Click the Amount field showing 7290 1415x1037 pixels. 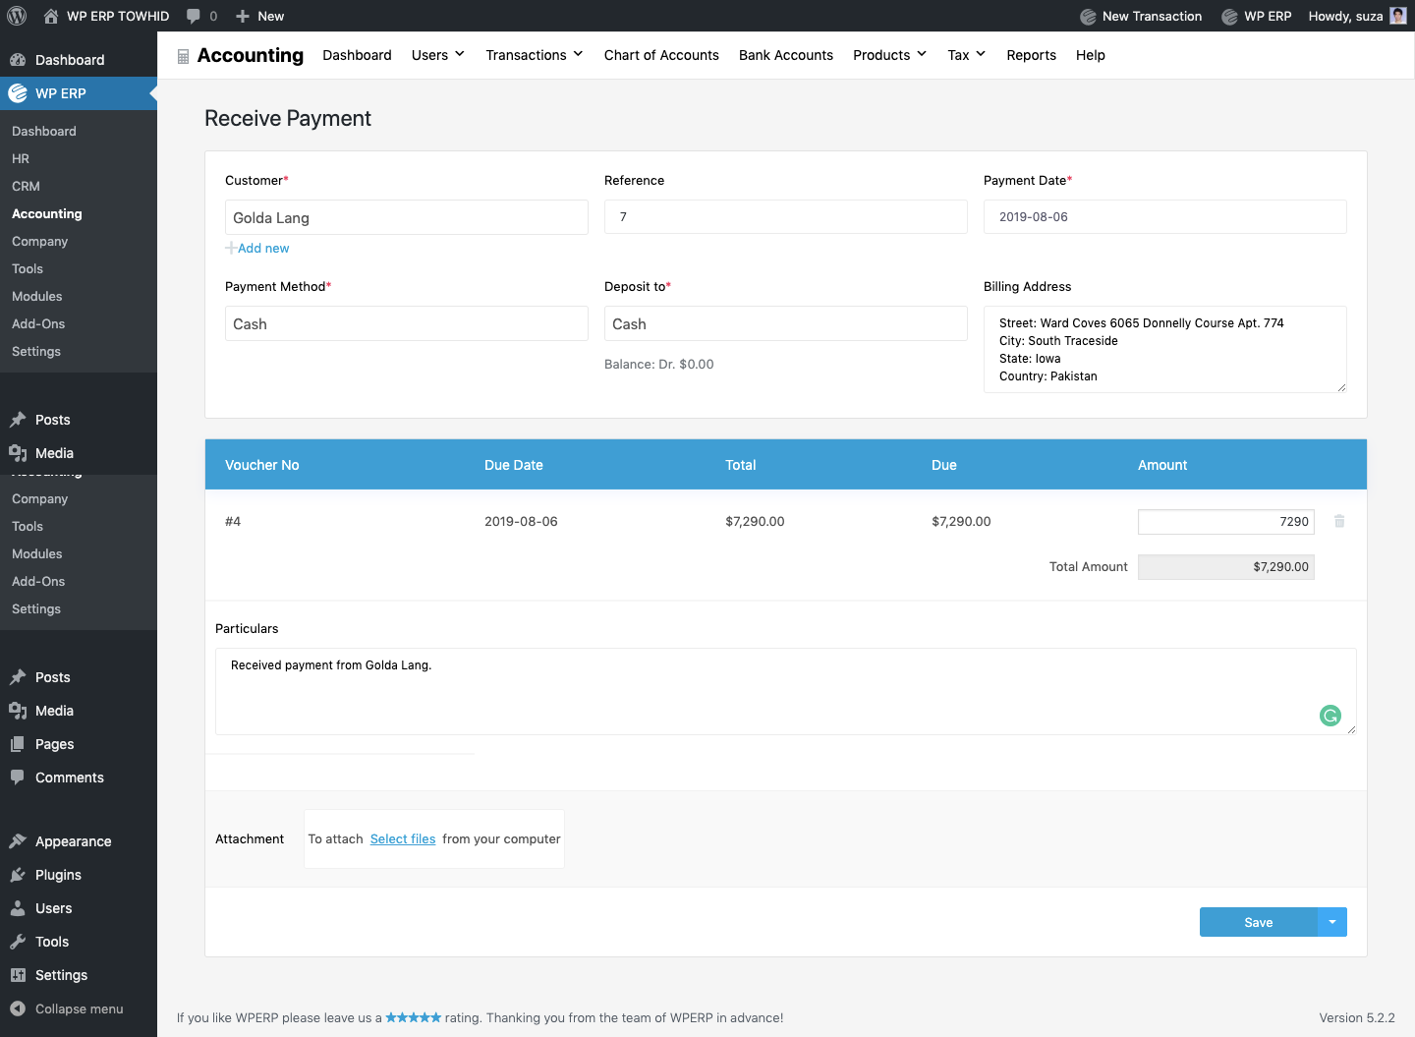point(1225,521)
